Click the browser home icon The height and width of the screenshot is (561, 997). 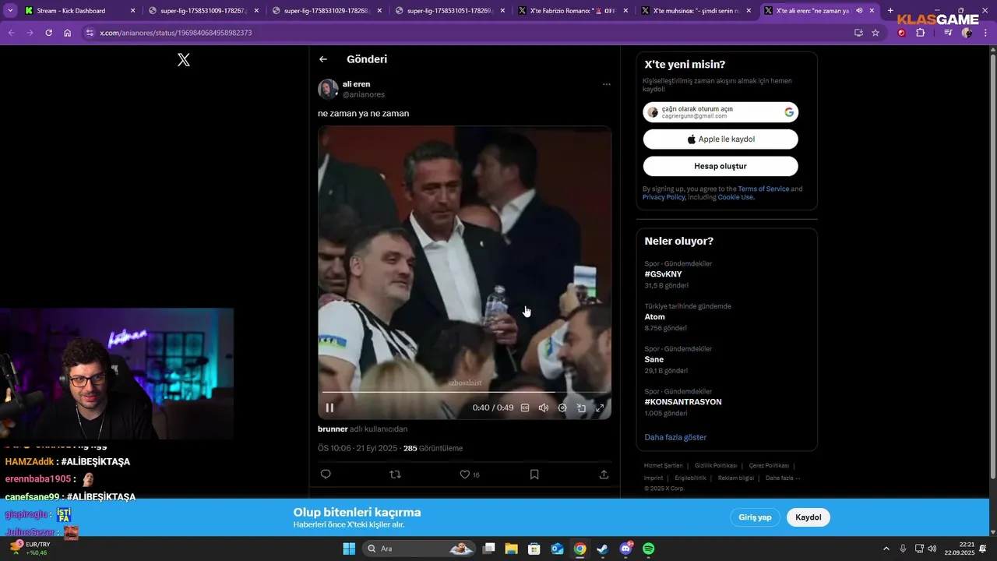67,33
